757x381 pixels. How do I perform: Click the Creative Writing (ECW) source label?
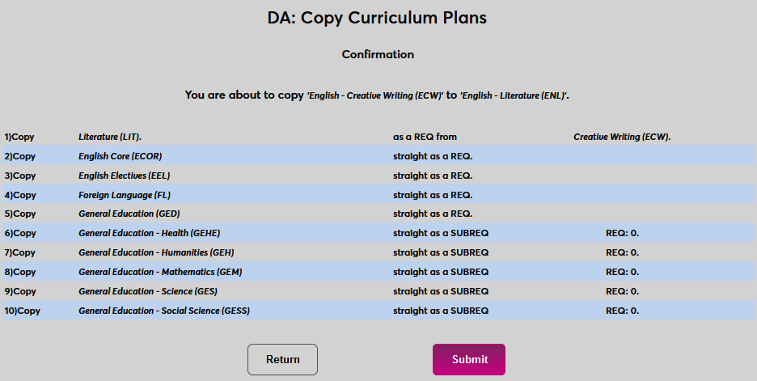pyautogui.click(x=622, y=137)
